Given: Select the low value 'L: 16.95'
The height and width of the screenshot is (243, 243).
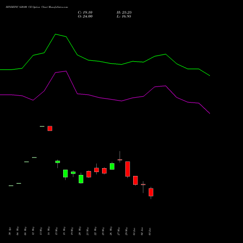Looking at the screenshot, I should pos(124,17).
